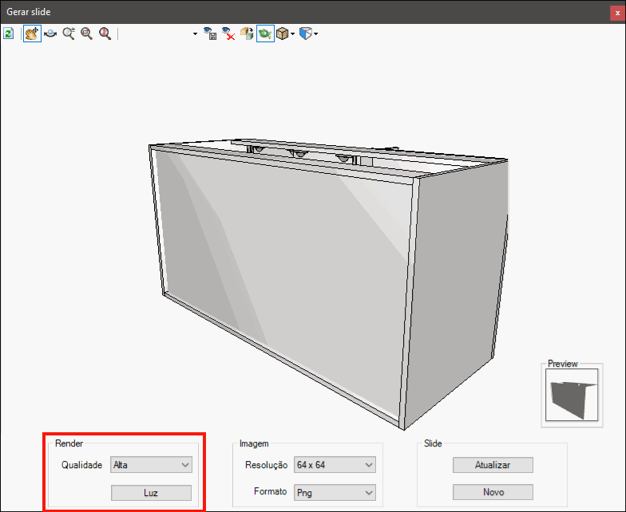Click the two boxes rotate icon

247,33
